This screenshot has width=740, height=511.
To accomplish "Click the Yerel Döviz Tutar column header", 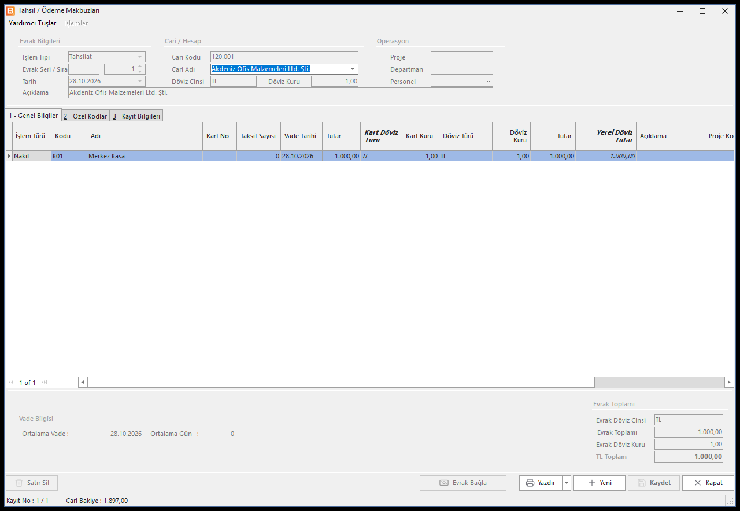I will (x=606, y=136).
